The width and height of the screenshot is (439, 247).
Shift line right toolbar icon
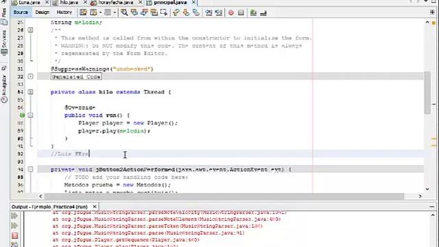click(219, 12)
